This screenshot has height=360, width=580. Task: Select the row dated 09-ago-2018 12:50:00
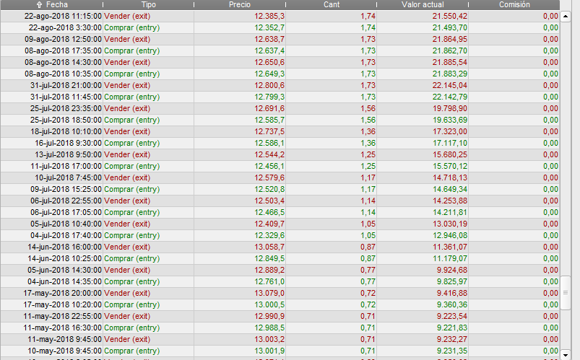click(280, 39)
